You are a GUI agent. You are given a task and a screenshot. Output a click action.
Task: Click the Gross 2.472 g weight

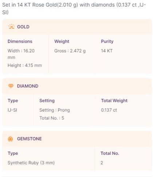tap(70, 51)
